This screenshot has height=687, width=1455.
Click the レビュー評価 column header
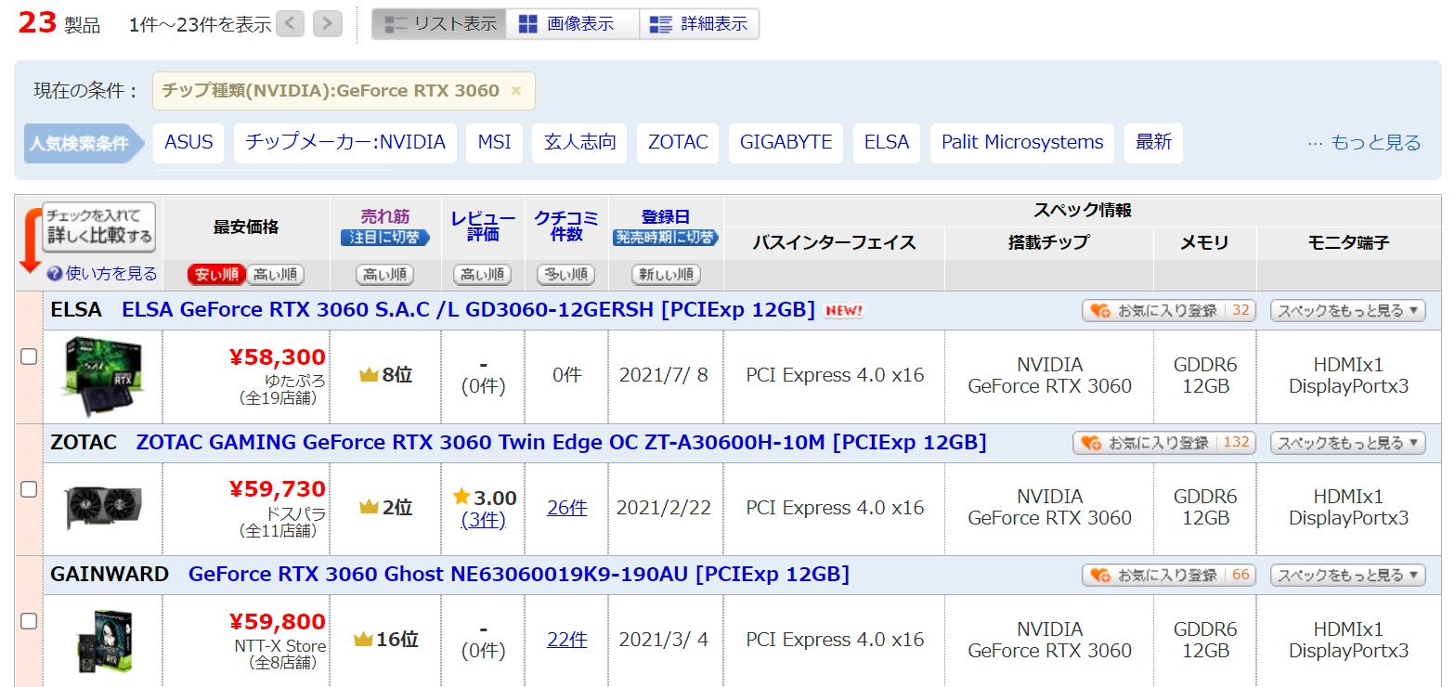(483, 226)
